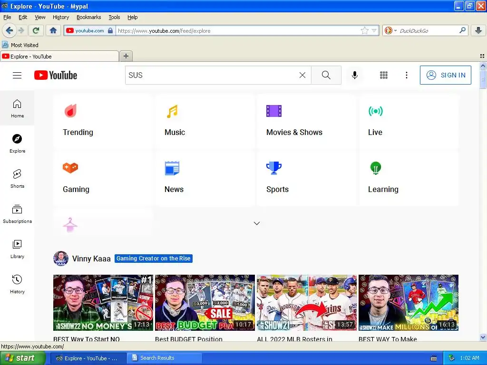Open the View menu
The width and height of the screenshot is (487, 365).
(x=40, y=17)
